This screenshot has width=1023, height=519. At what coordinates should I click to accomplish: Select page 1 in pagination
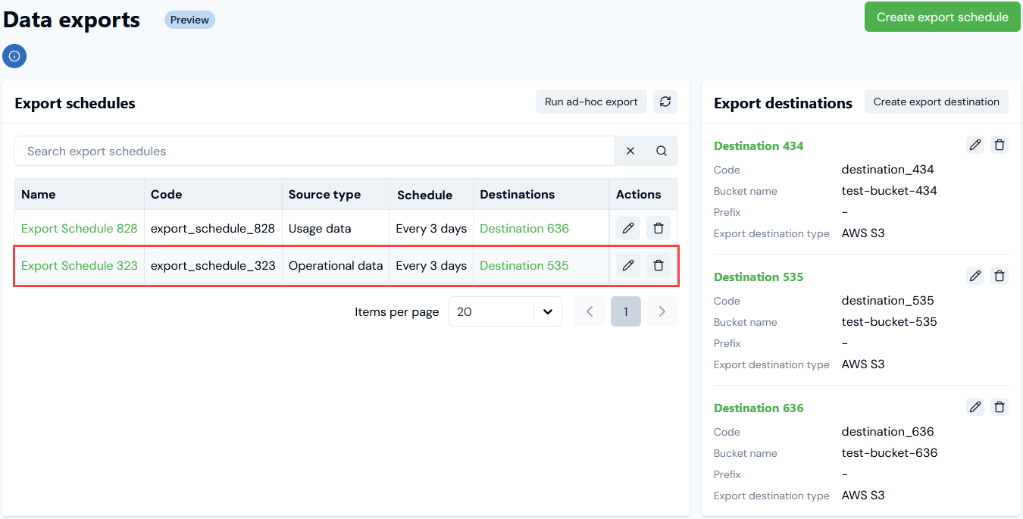(626, 311)
